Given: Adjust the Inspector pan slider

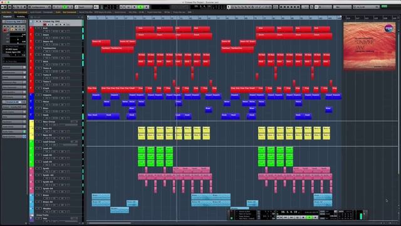Looking at the screenshot, I should pos(18,40).
